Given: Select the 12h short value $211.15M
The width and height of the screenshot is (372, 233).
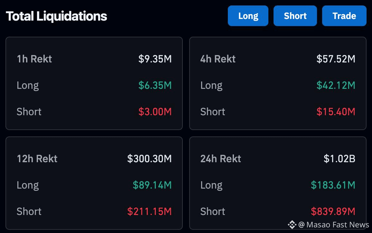Looking at the screenshot, I should [x=149, y=211].
